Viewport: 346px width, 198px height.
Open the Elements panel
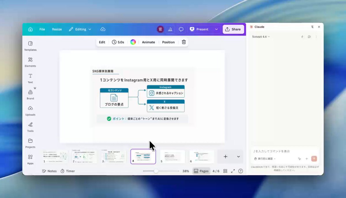[30, 62]
